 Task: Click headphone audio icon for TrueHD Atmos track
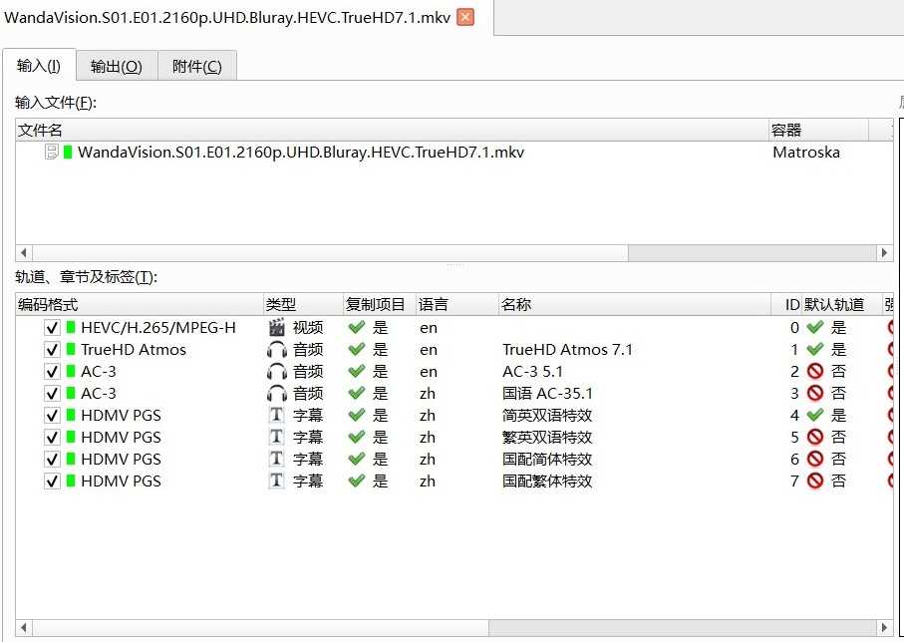click(x=277, y=350)
